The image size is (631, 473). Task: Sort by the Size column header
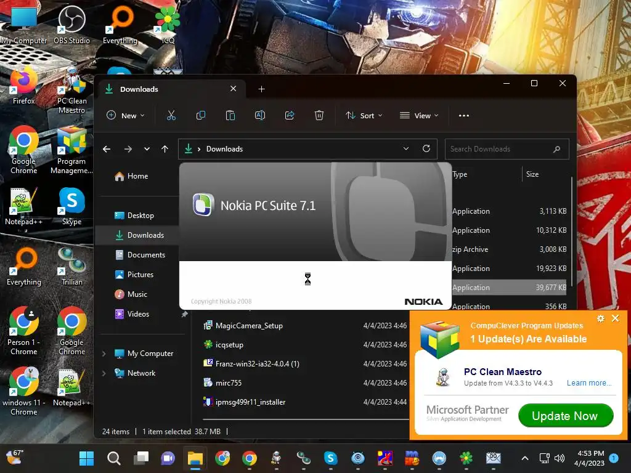click(532, 174)
